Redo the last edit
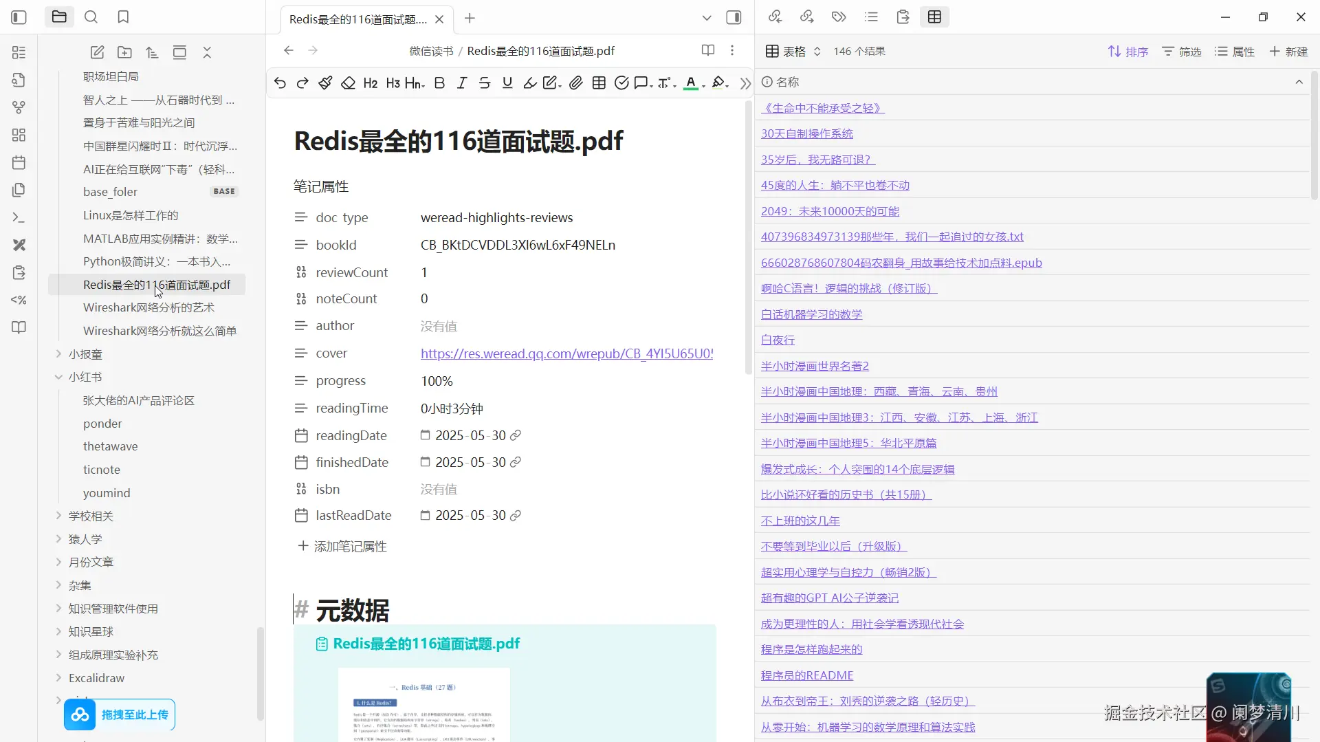 pyautogui.click(x=302, y=83)
